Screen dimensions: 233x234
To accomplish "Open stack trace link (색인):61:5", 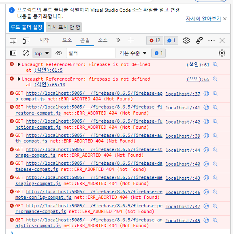I will pyautogui.click(x=48, y=70).
